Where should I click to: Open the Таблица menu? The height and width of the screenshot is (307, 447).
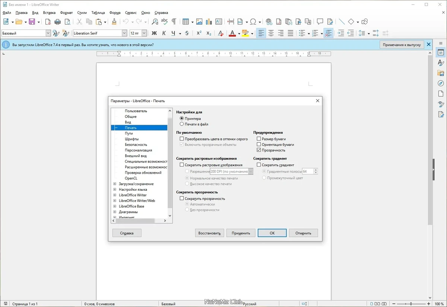point(98,13)
